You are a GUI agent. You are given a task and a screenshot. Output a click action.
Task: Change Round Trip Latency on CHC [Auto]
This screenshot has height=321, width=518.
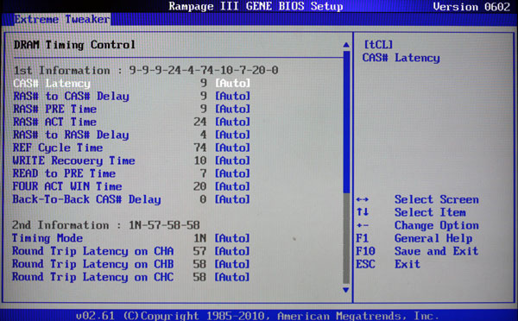(x=232, y=277)
